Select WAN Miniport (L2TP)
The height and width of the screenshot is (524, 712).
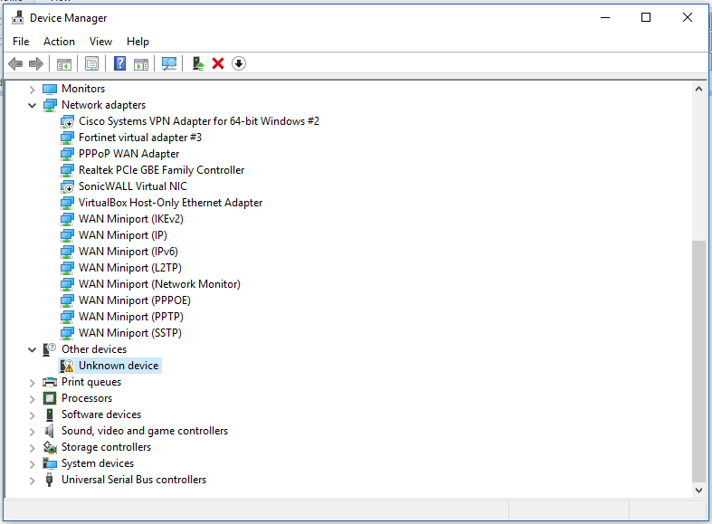coord(130,269)
